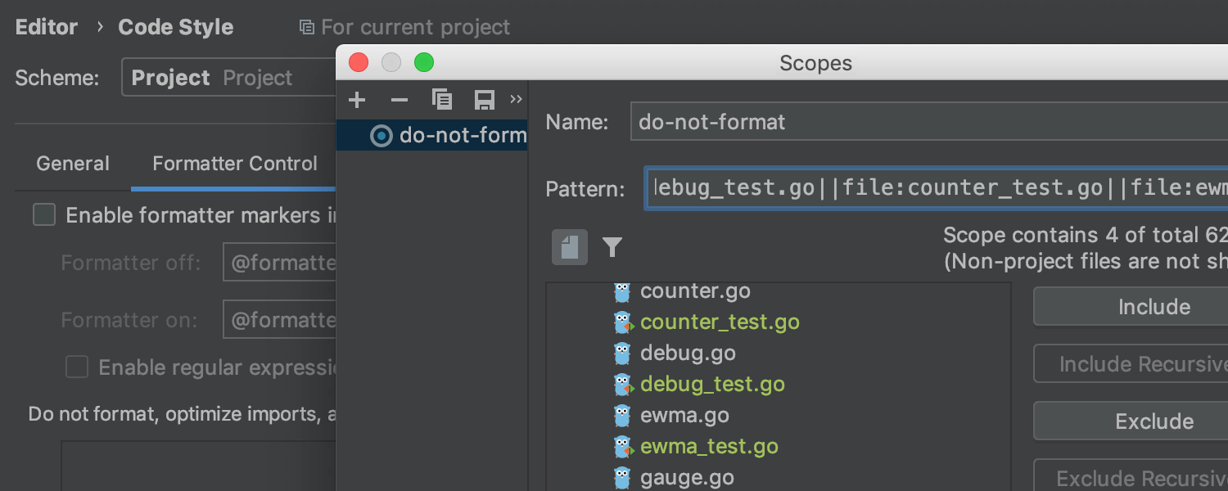This screenshot has width=1228, height=491.
Task: Enable formatter markers checkbox
Action: coord(44,215)
